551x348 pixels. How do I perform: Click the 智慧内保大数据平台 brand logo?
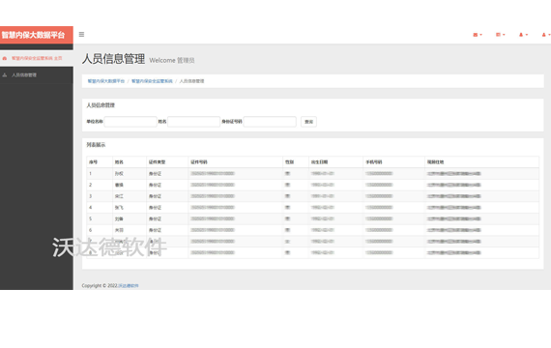[34, 35]
